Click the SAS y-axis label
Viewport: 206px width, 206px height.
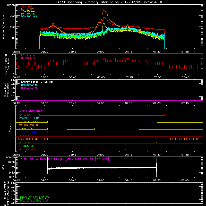(3, 167)
